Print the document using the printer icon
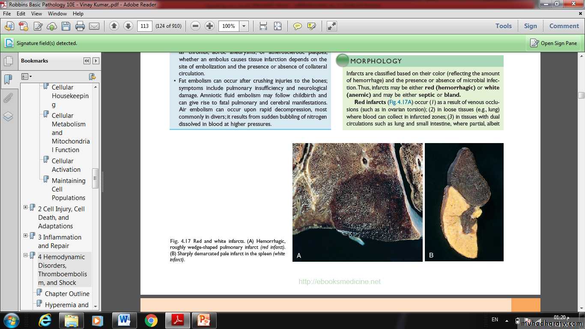585x329 pixels. click(80, 26)
